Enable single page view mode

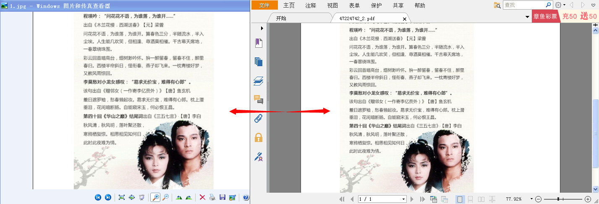[x=460, y=199]
